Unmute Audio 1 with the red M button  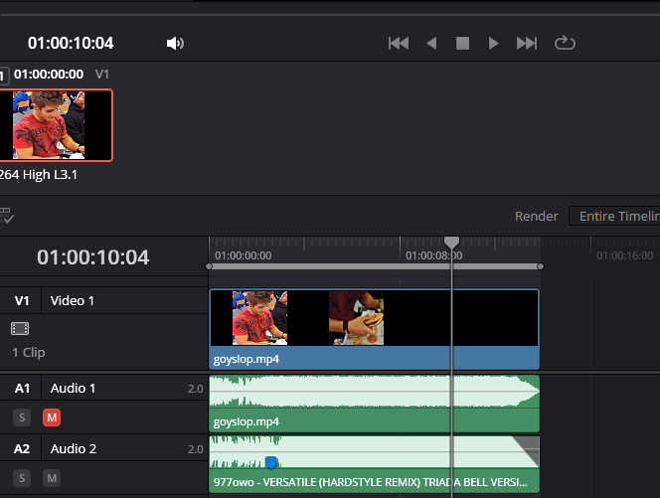tap(52, 418)
